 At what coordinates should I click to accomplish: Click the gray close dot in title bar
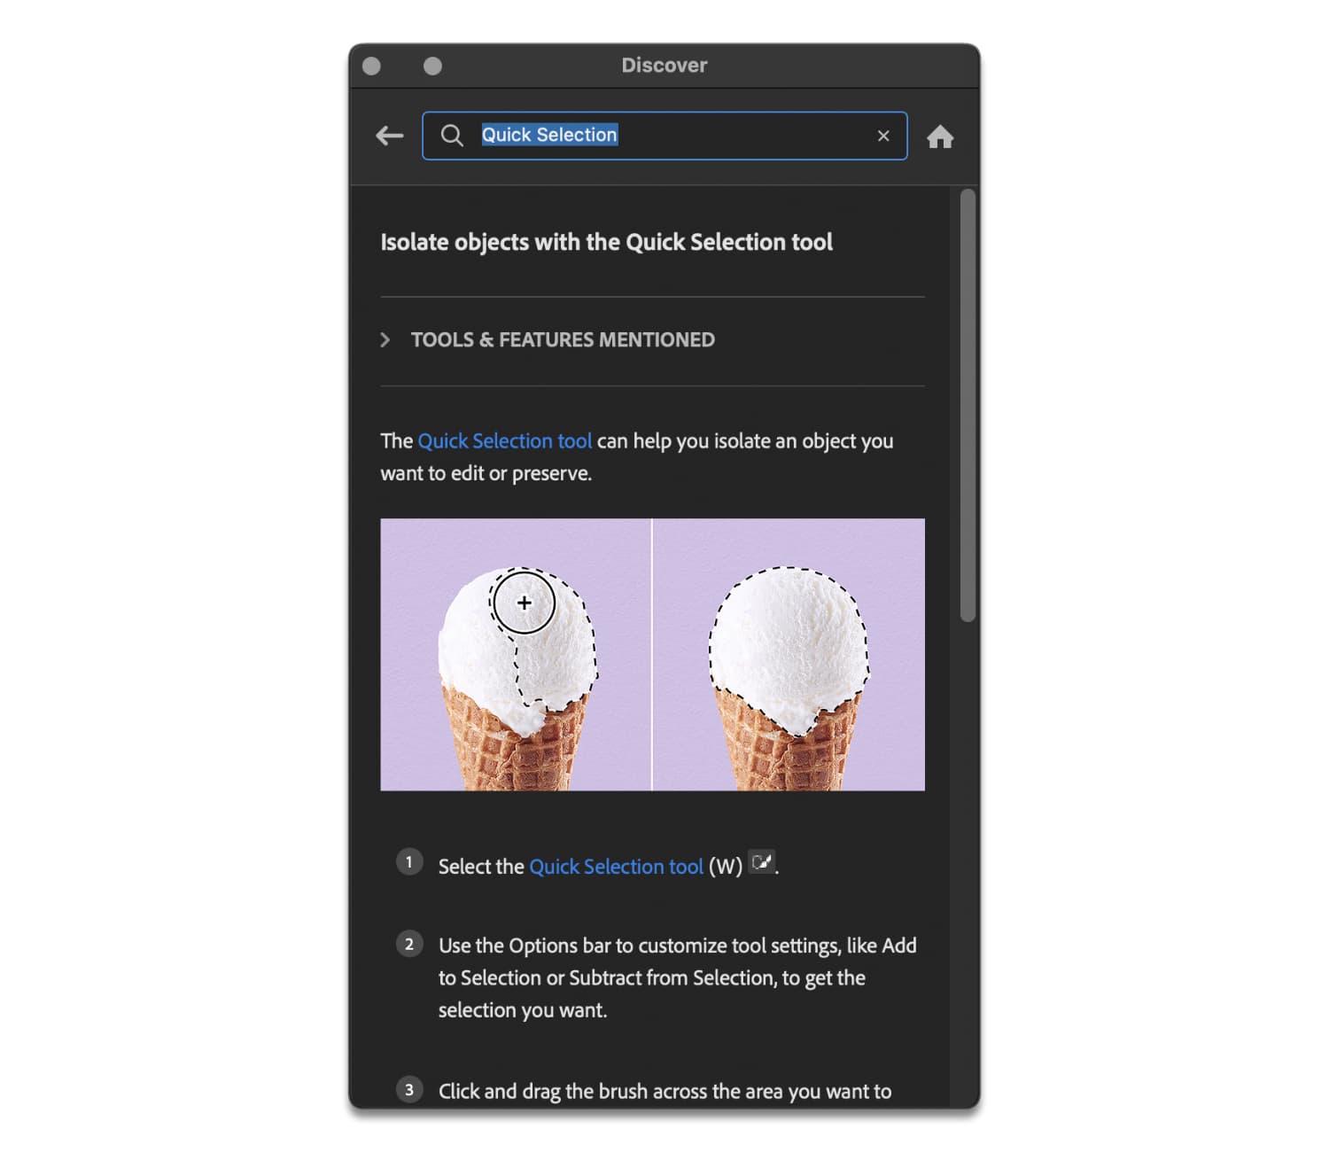(371, 66)
